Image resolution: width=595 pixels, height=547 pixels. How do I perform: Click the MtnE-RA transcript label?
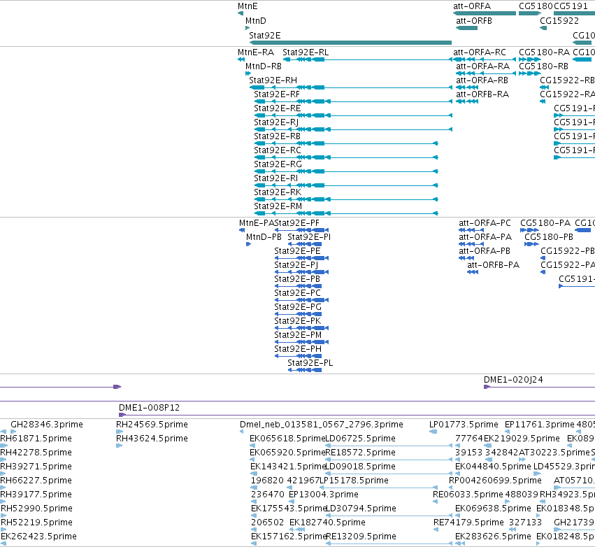(x=256, y=52)
